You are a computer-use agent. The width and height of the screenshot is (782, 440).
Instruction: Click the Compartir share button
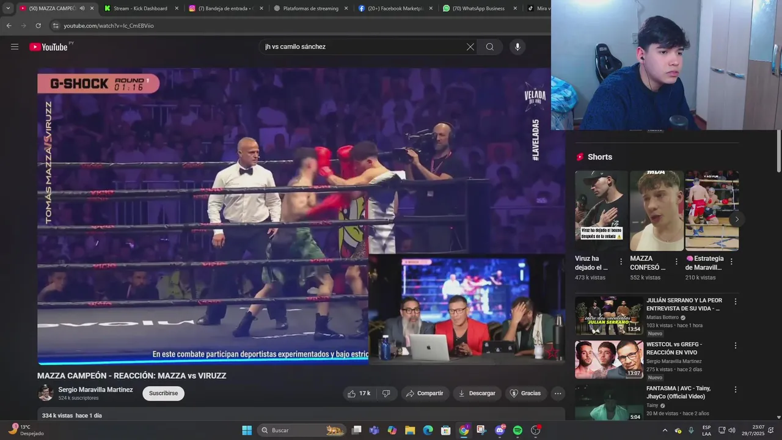click(x=425, y=393)
